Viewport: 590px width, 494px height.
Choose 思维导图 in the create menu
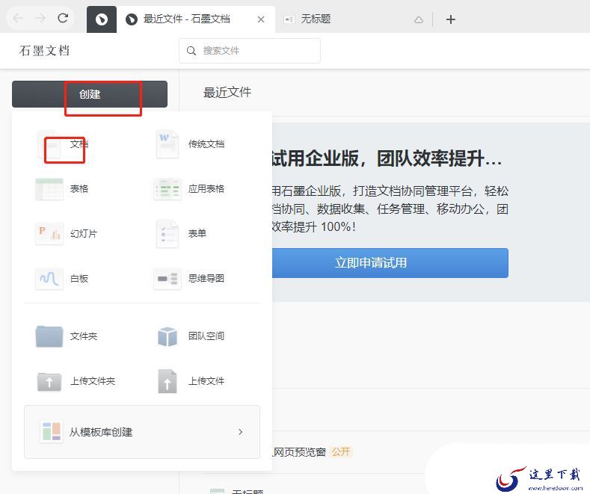[x=206, y=279]
